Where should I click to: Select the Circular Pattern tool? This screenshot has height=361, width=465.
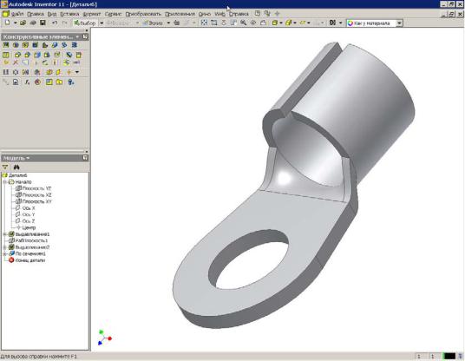(x=16, y=72)
